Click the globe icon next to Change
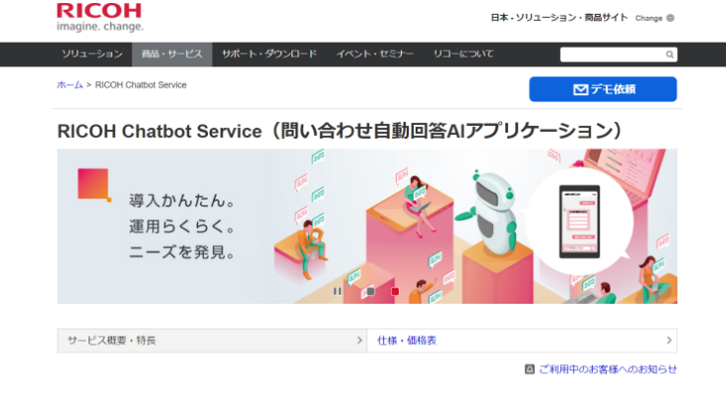The image size is (726, 407). 670,18
